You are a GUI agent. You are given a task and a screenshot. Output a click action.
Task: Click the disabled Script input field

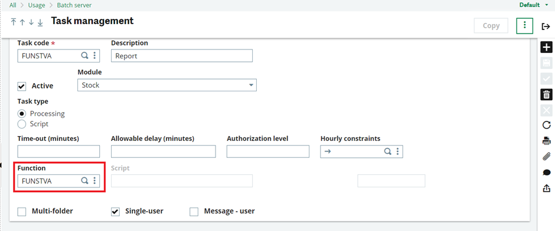tap(182, 181)
